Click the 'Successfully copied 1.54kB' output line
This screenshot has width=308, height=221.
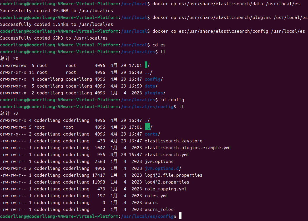coord(57,25)
